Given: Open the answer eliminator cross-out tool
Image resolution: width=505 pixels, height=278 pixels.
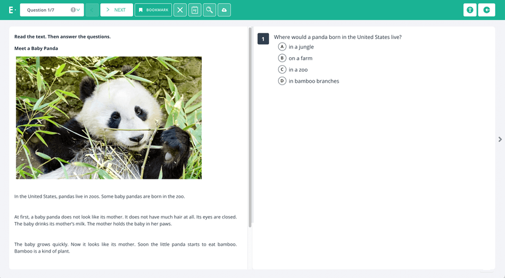Looking at the screenshot, I should point(180,10).
